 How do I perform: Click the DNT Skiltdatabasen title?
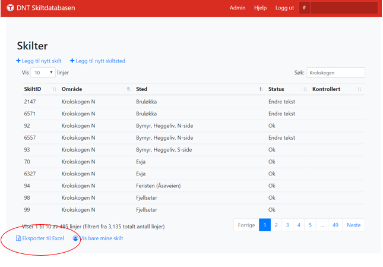pos(46,8)
